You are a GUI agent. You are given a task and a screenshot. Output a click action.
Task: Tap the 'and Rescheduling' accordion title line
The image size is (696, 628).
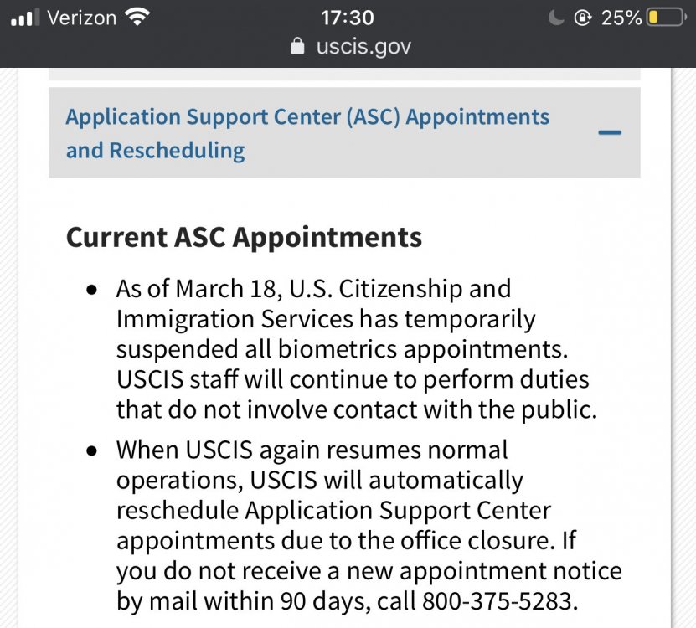click(155, 151)
